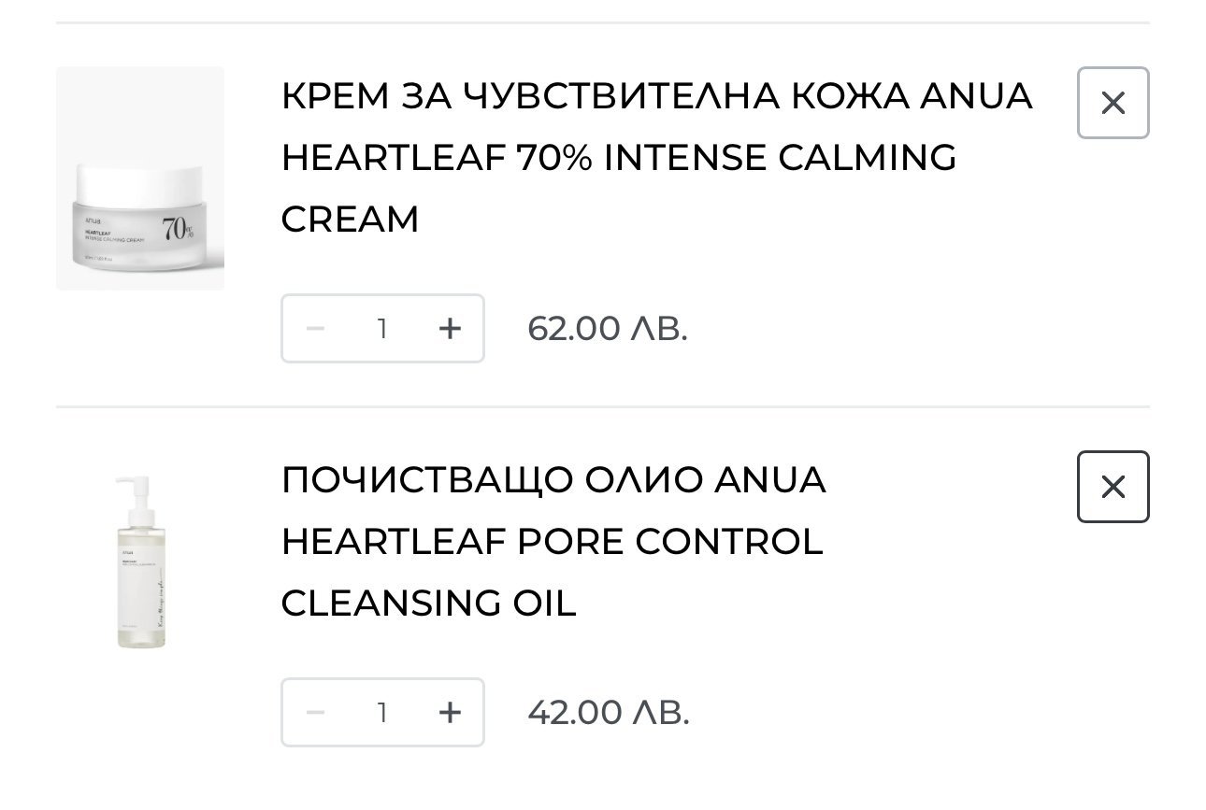1206x810 pixels.
Task: Click the plus icon beside 42.00 ЛВ.
Action: coord(450,713)
